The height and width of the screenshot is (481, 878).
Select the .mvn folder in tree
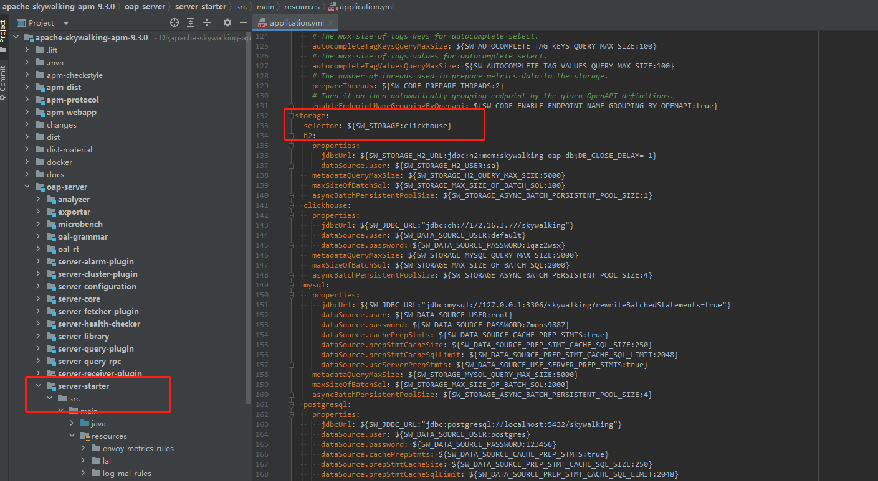tap(55, 62)
